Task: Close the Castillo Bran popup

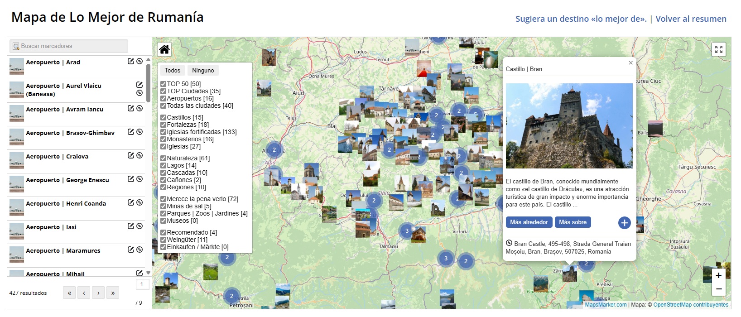Action: pos(630,63)
